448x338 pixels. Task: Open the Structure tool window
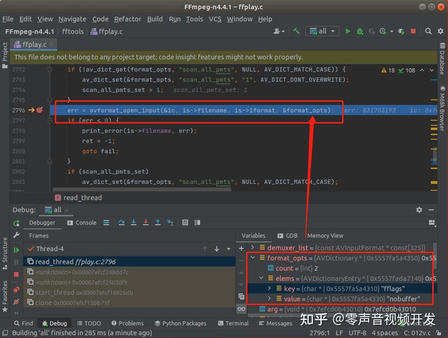[5, 253]
